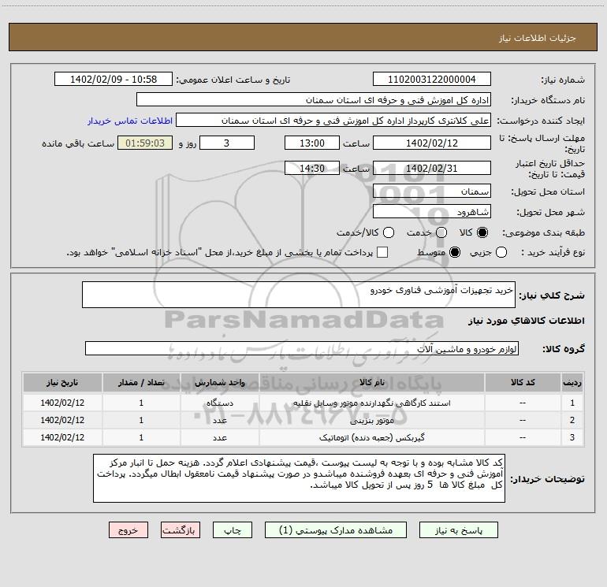Select item استند کارگاهی نگهدارنده موتور وسایل نقلیه
Image resolution: width=607 pixels, height=587 pixels.
(x=371, y=403)
